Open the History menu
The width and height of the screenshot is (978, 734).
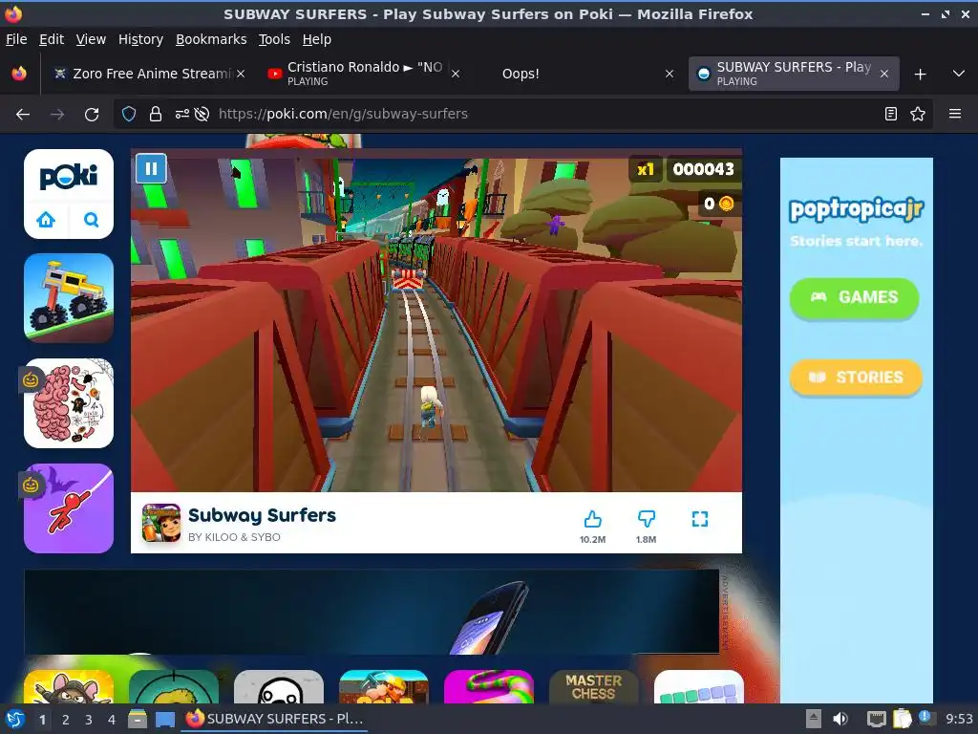(140, 39)
